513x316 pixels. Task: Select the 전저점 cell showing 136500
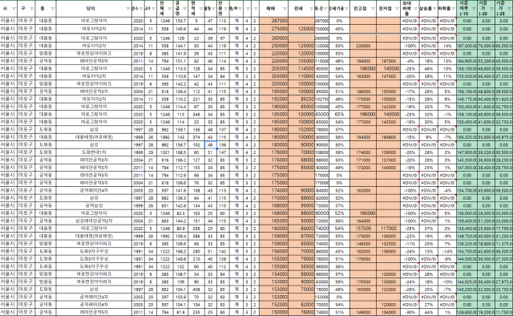pyautogui.click(x=388, y=237)
